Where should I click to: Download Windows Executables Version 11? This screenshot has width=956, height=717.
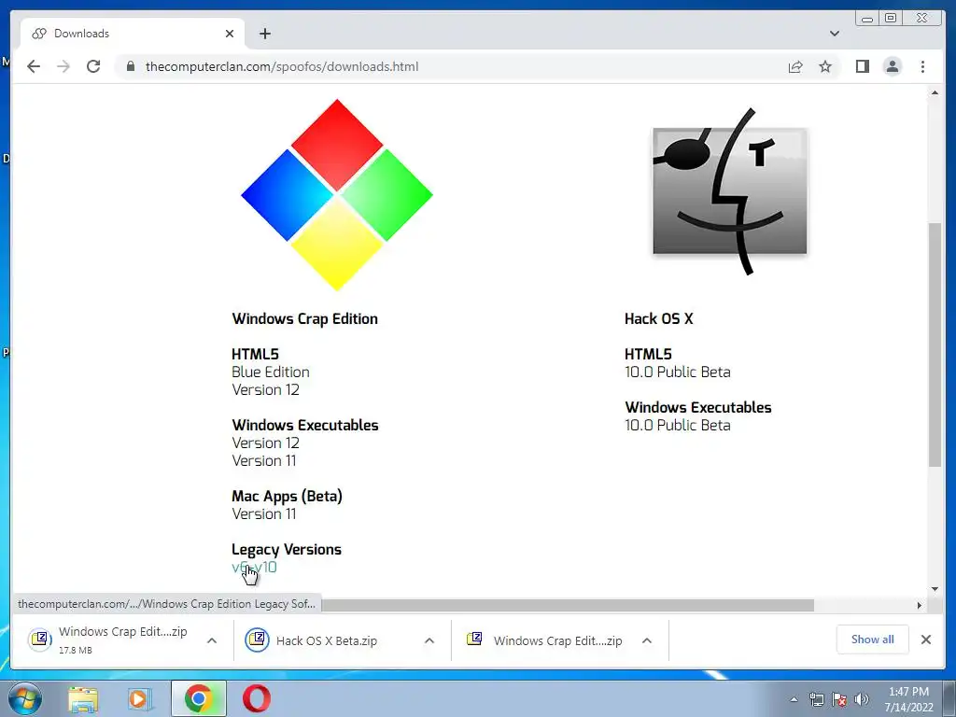click(263, 460)
